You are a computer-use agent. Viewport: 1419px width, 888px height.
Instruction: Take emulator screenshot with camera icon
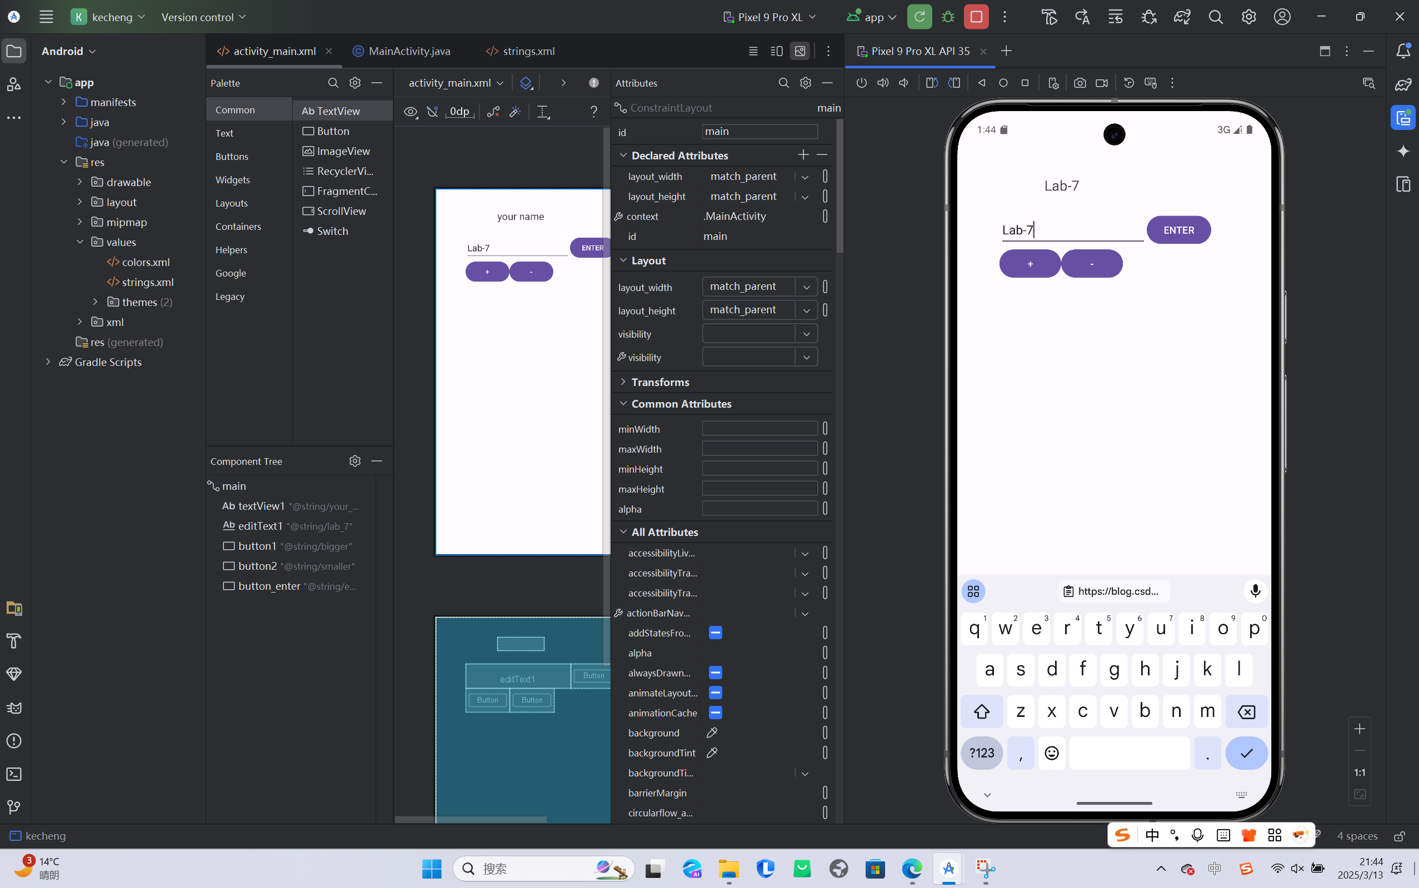coord(1080,83)
